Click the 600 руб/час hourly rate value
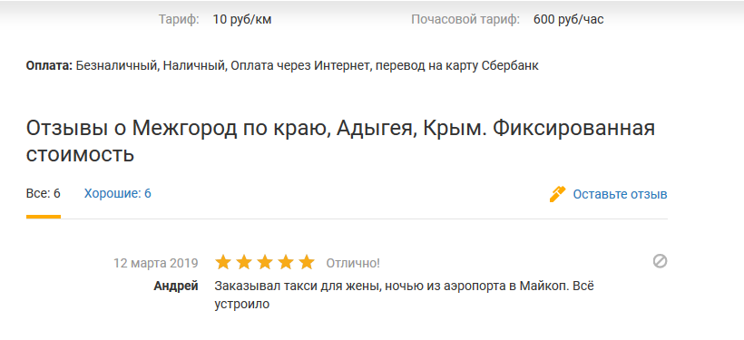 pyautogui.click(x=569, y=20)
